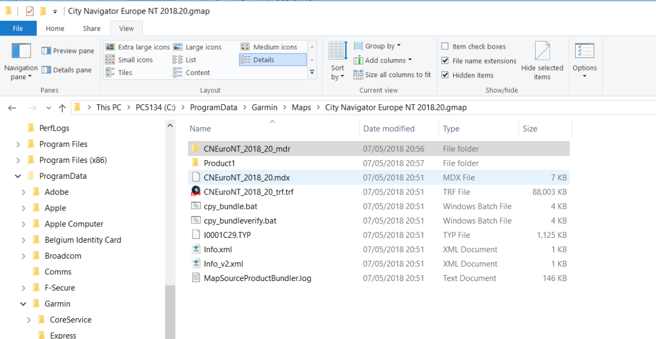The width and height of the screenshot is (656, 339).
Task: Switch to the Home ribbon tab
Action: pos(55,28)
